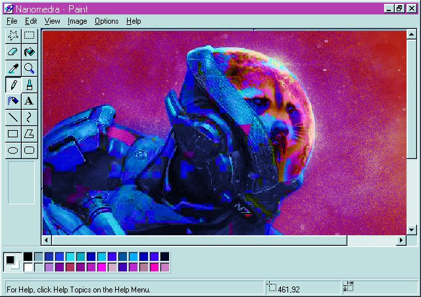421x297 pixels.
Task: Pick the black swatch in the palette
Action: pyautogui.click(x=28, y=257)
